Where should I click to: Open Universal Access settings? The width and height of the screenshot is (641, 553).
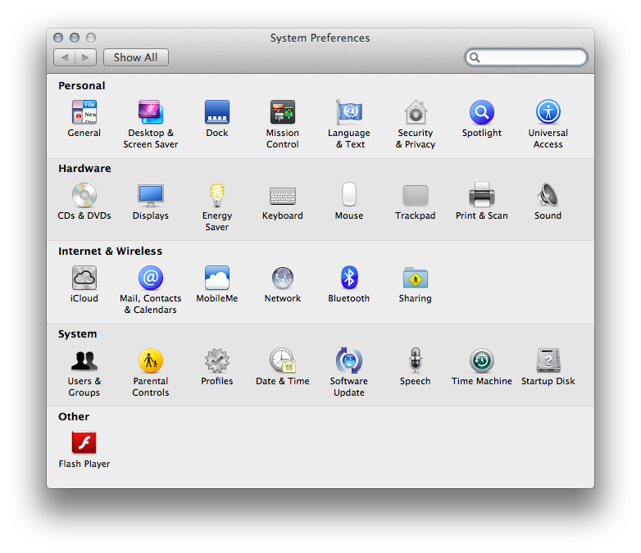pos(548,113)
